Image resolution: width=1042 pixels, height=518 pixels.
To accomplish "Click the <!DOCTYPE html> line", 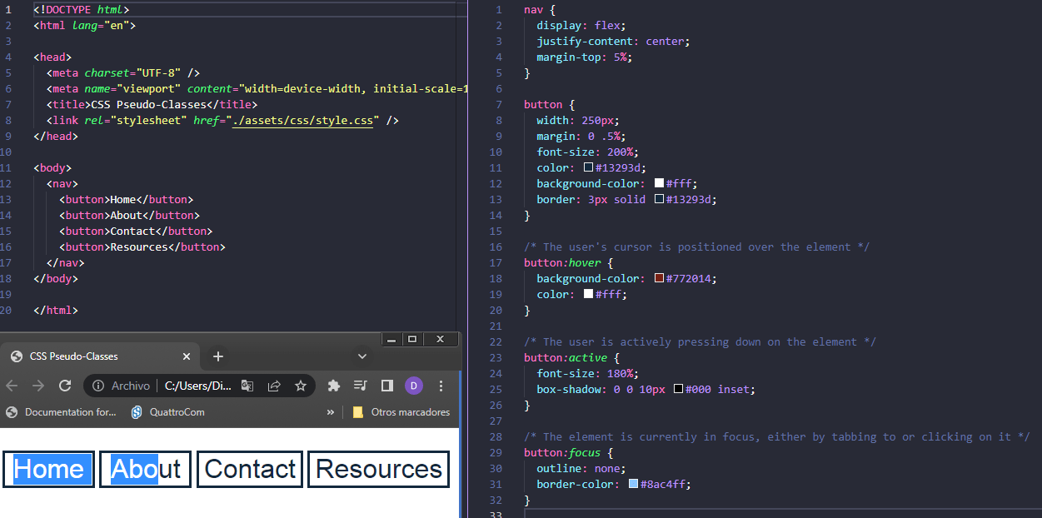I will click(x=82, y=10).
